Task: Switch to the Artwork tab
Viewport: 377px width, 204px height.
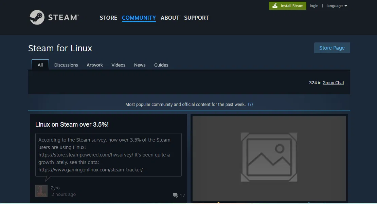Action: (95, 65)
